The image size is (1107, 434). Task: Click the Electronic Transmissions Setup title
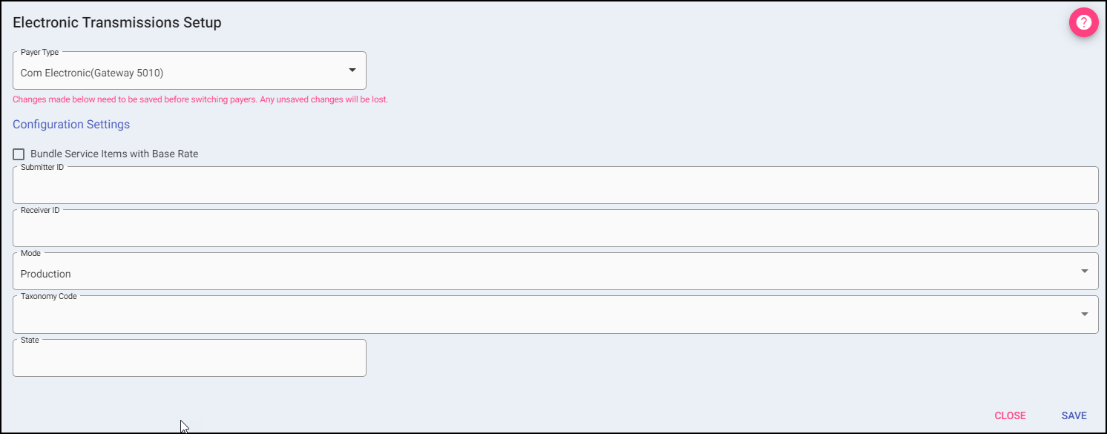pos(117,22)
